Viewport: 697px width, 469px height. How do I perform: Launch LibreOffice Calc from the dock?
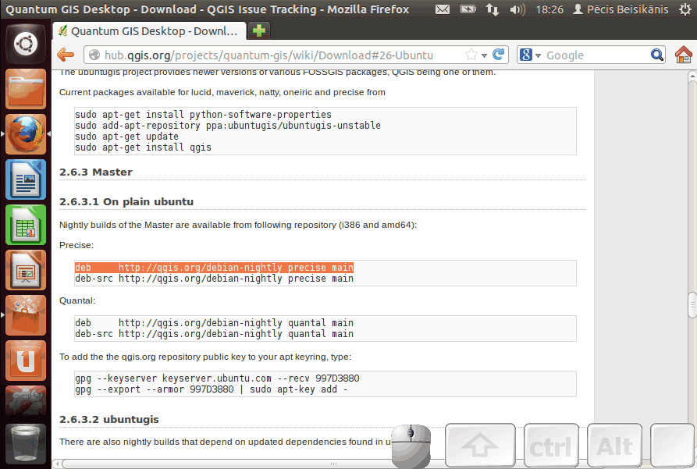[x=26, y=225]
